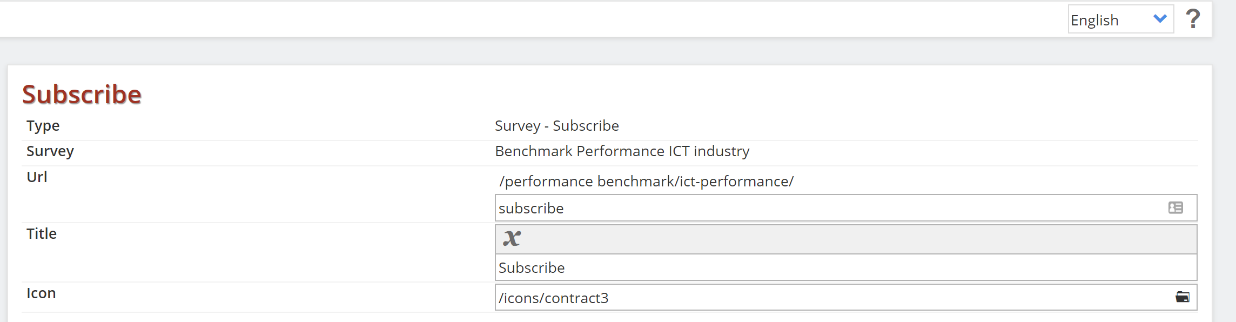Select the /icons/contract3 icon path field

[x=846, y=298]
